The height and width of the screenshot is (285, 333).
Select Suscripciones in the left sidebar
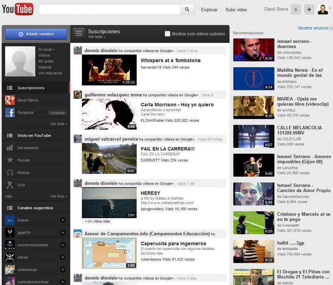[x=31, y=88]
